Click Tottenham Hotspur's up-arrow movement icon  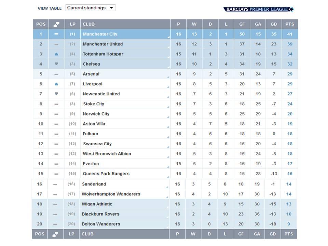[x=56, y=54]
